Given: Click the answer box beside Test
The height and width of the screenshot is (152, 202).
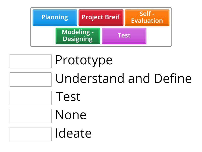Looking at the screenshot, I should coord(30,97).
